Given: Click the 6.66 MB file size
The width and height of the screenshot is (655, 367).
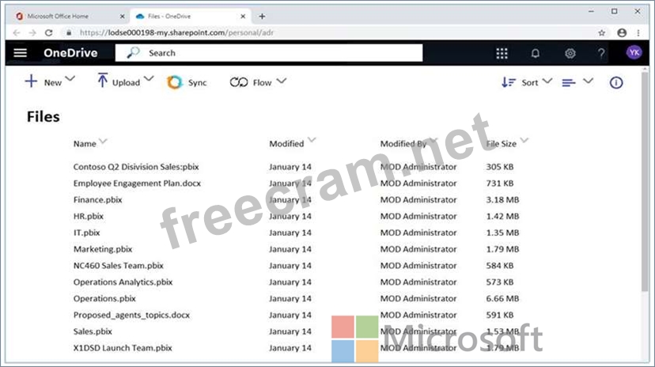Looking at the screenshot, I should tap(502, 298).
